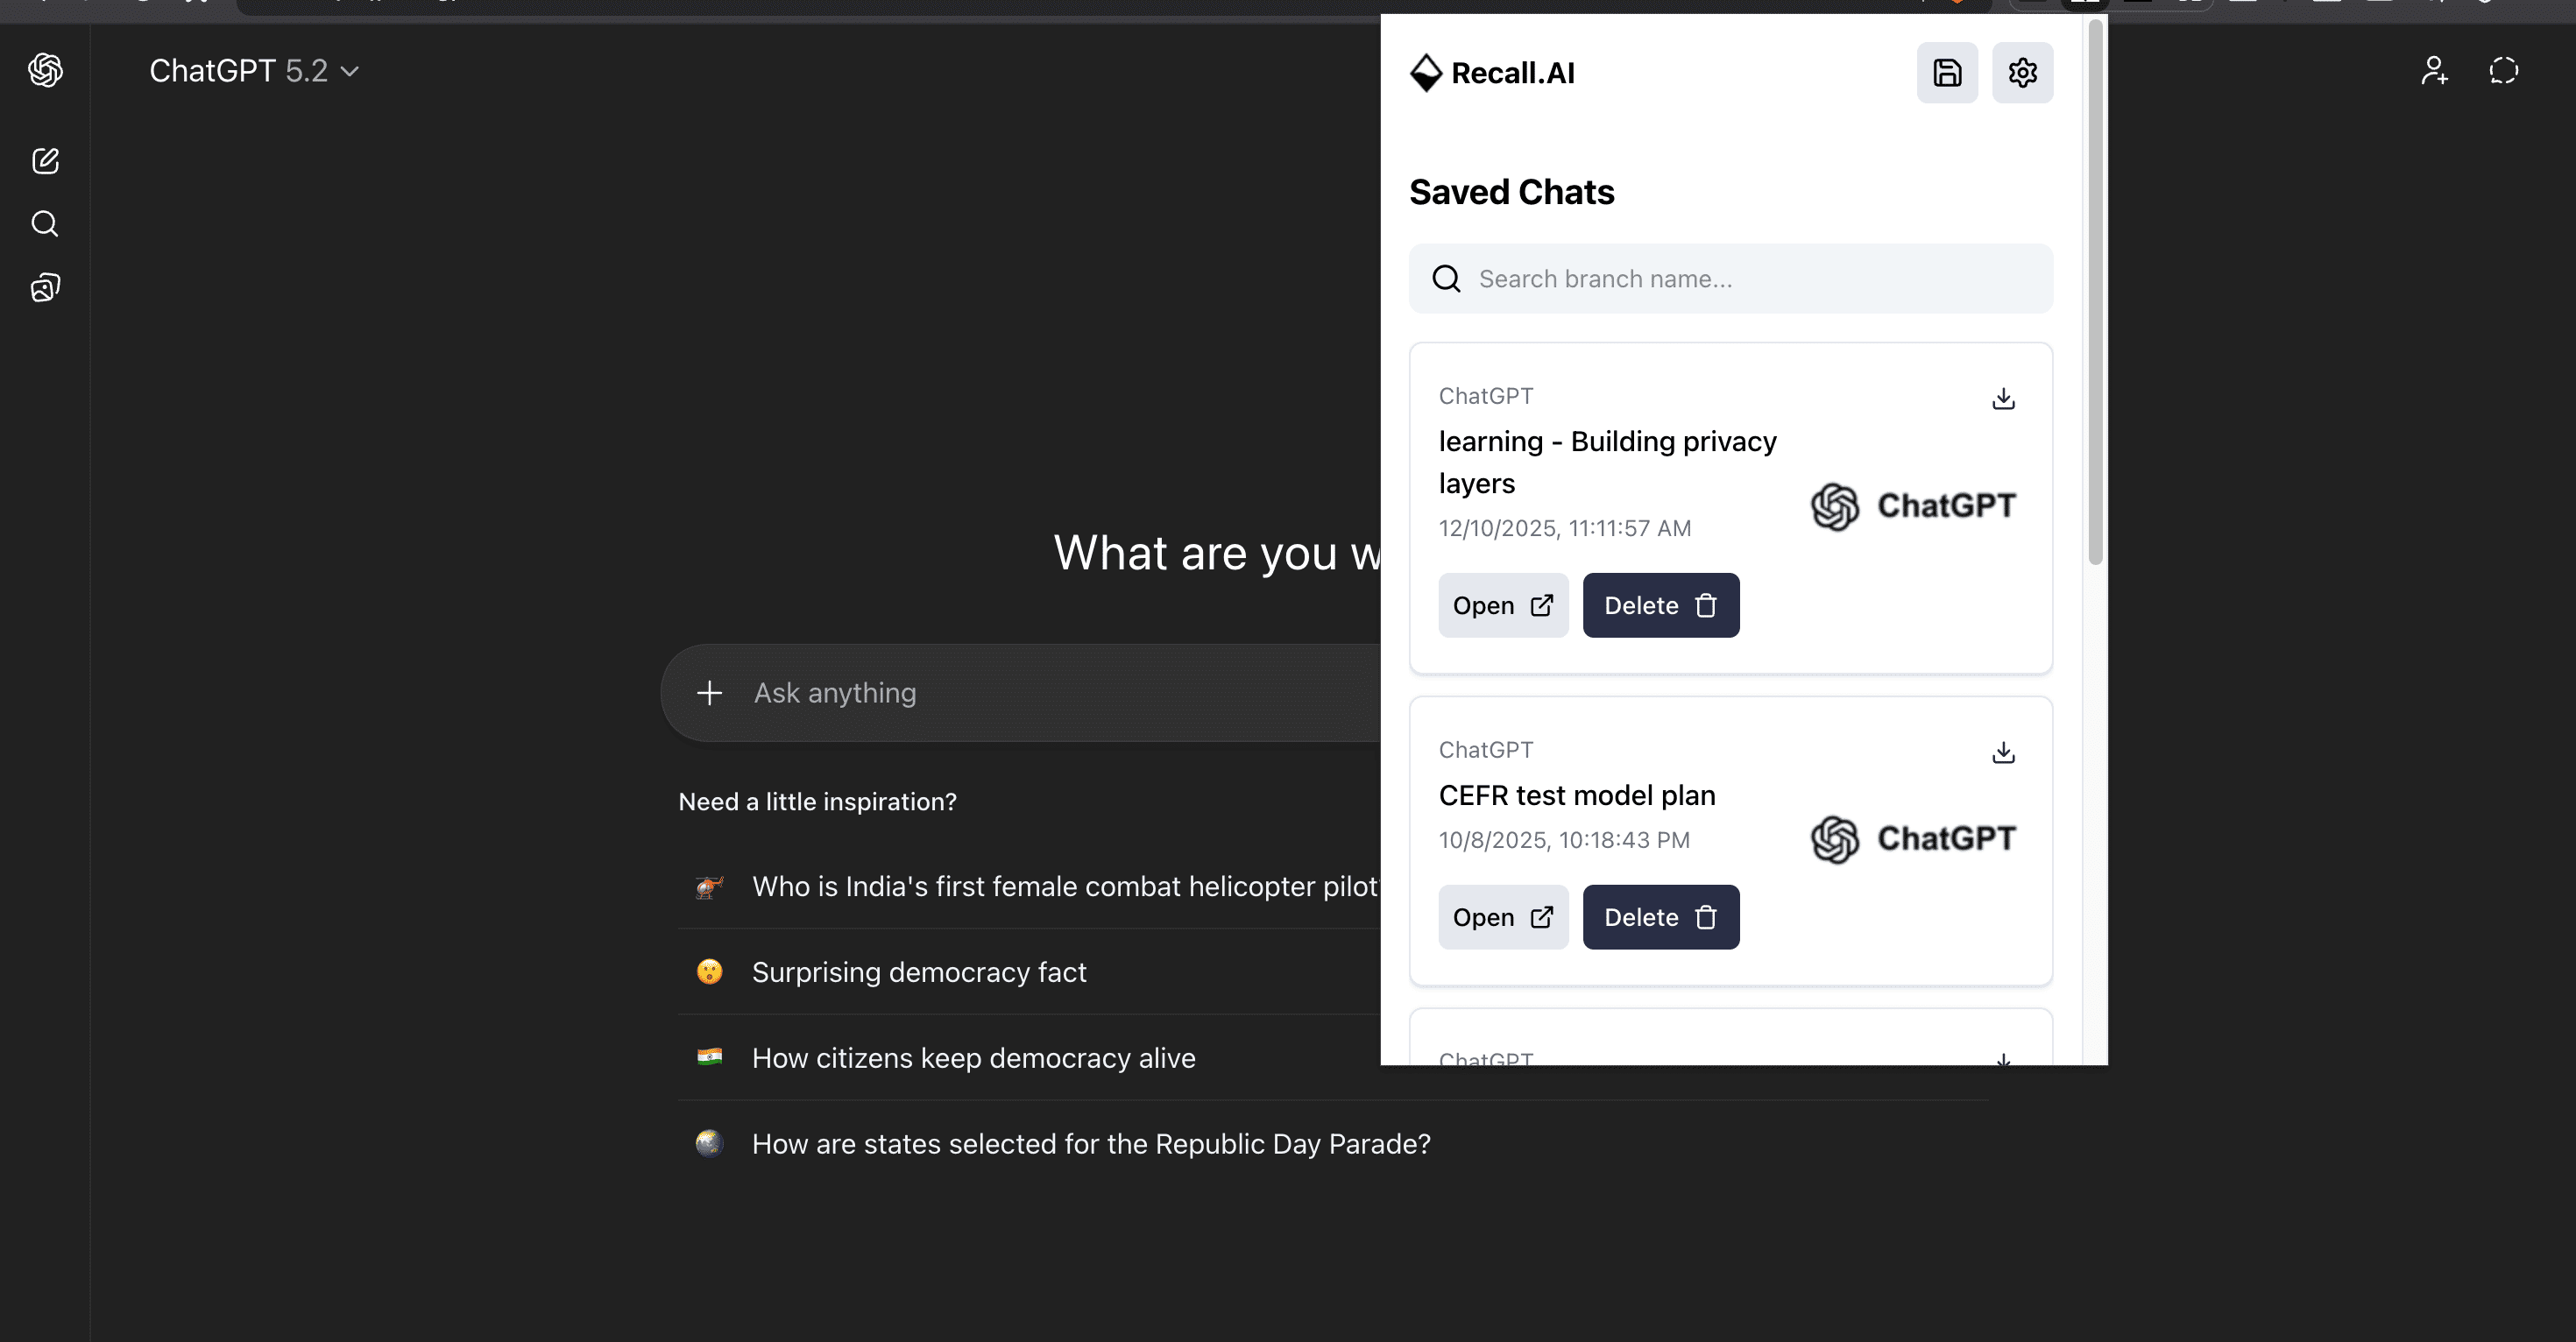Viewport: 2576px width, 1342px height.
Task: Click the 'Search branch name' field
Action: tap(1731, 278)
